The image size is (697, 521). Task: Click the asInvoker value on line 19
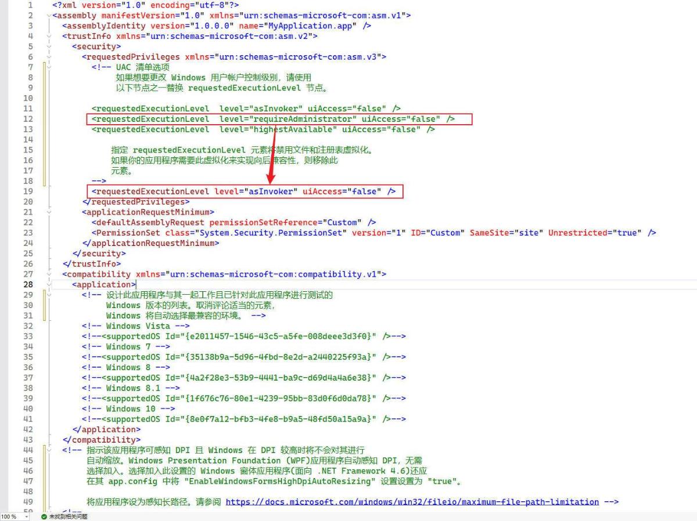point(271,191)
